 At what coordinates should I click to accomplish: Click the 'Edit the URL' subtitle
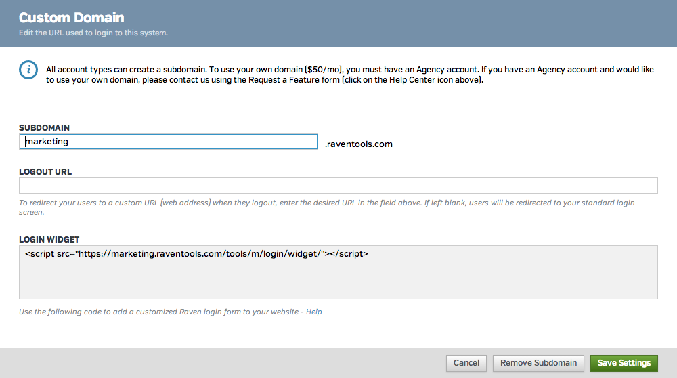[93, 33]
